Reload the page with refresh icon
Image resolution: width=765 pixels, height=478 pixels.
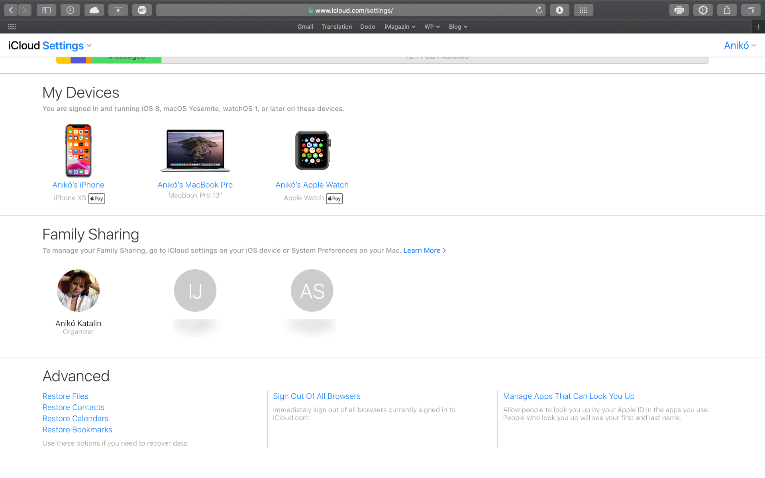539,10
